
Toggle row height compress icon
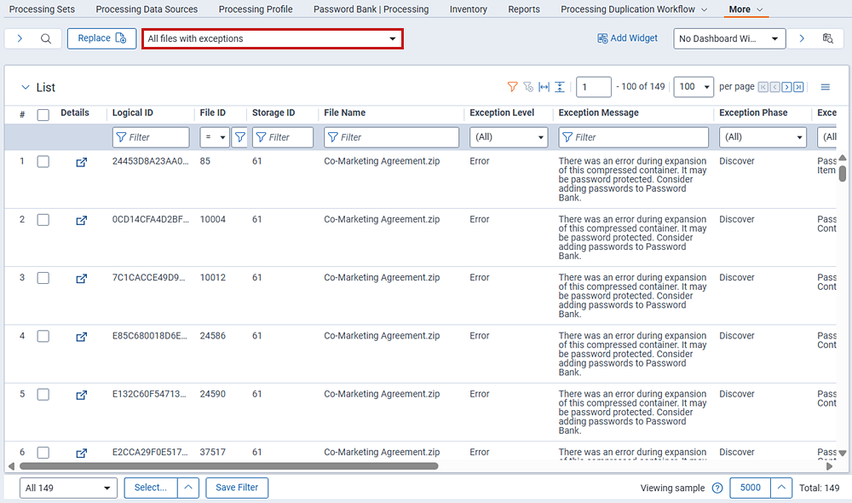[560, 87]
